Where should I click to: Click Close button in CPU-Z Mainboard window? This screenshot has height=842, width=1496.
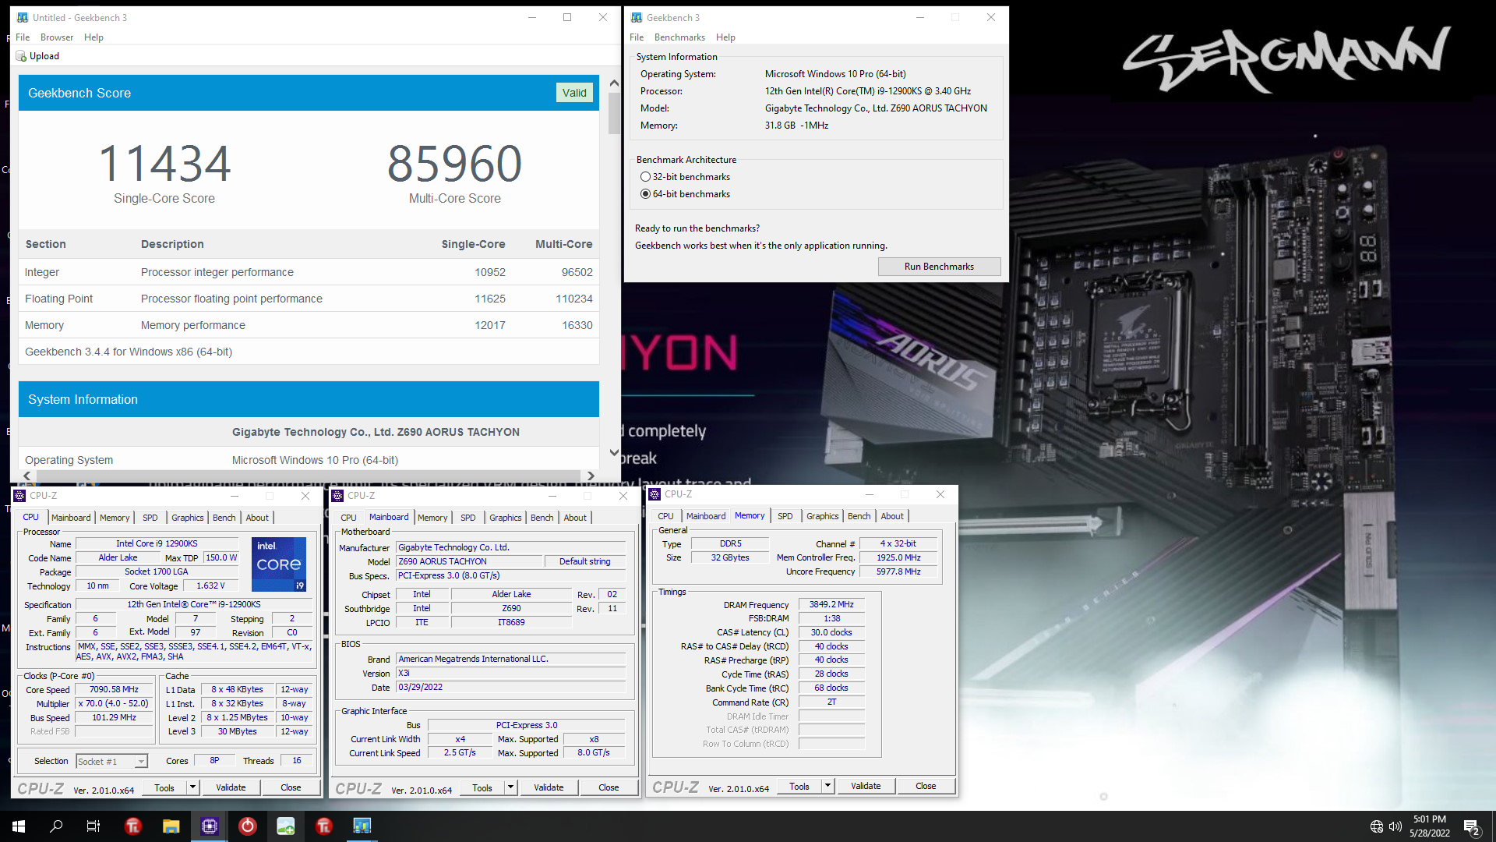coord(609,787)
